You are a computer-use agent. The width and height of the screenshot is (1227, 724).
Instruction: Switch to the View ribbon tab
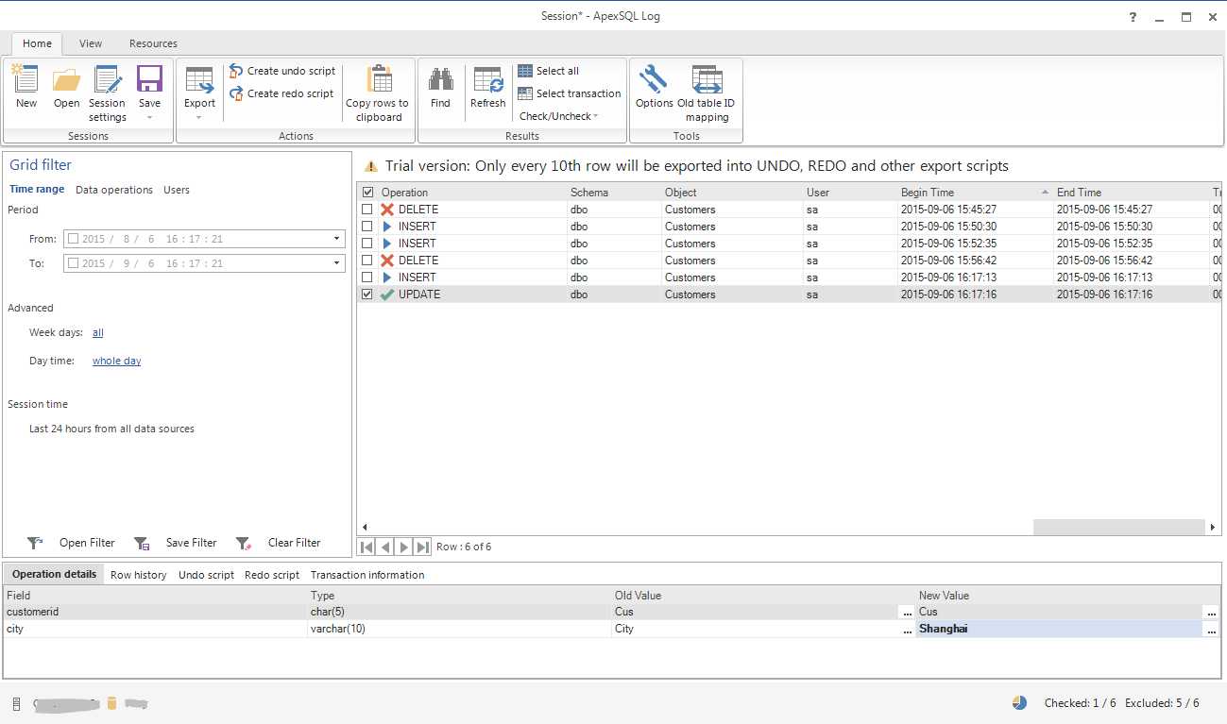point(91,43)
